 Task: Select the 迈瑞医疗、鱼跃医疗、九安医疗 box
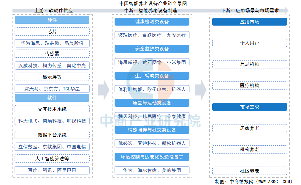pos(152,35)
